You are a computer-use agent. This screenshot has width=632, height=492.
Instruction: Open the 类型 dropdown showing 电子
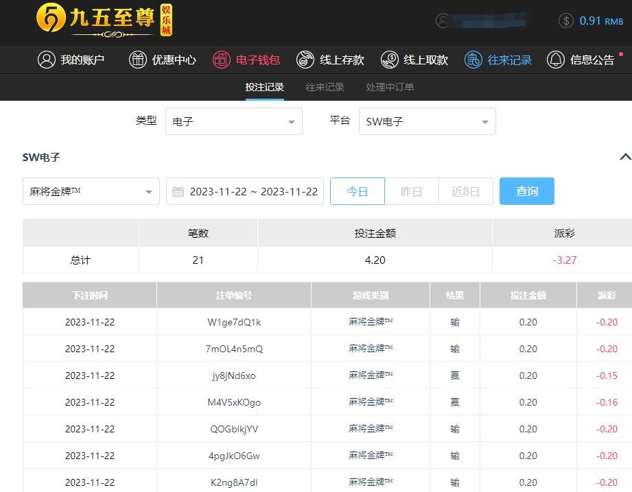tap(233, 121)
